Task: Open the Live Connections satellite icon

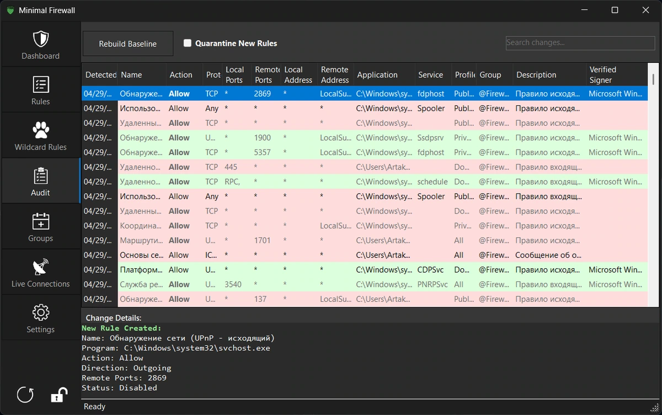Action: [x=40, y=267]
